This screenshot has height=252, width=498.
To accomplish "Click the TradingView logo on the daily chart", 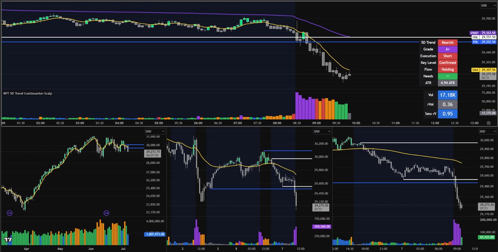I will (7, 240).
